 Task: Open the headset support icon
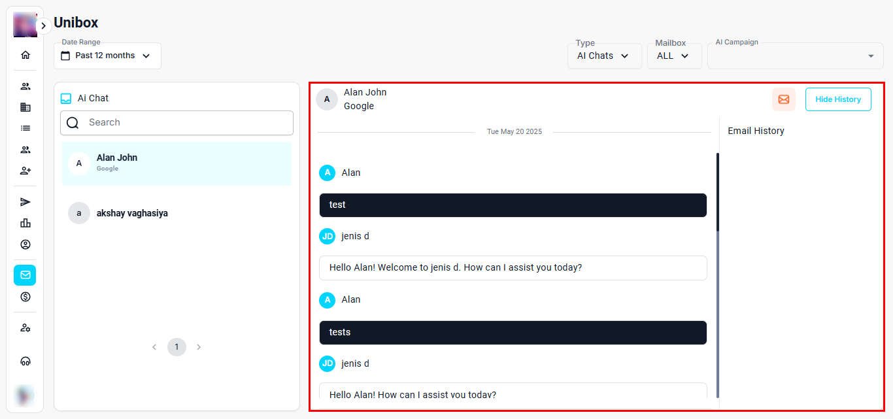[x=25, y=361]
